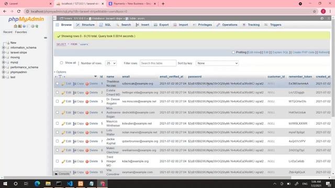Bookmark this page with the star icon
The height and width of the screenshot is (188, 335).
click(314, 11)
